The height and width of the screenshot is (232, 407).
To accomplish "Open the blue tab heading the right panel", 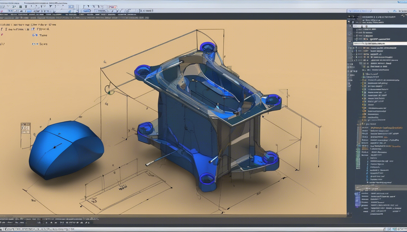I will (x=360, y=11).
